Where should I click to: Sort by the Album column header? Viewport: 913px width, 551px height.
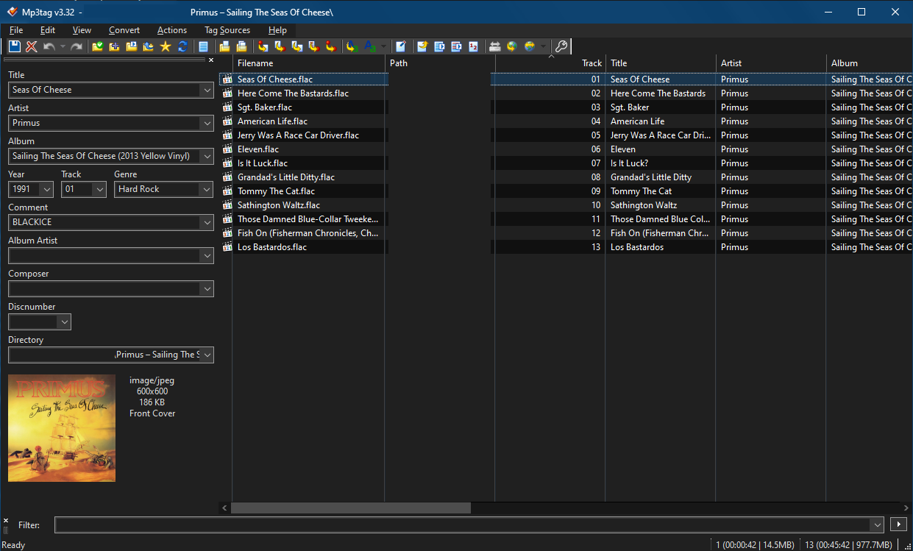pos(870,63)
